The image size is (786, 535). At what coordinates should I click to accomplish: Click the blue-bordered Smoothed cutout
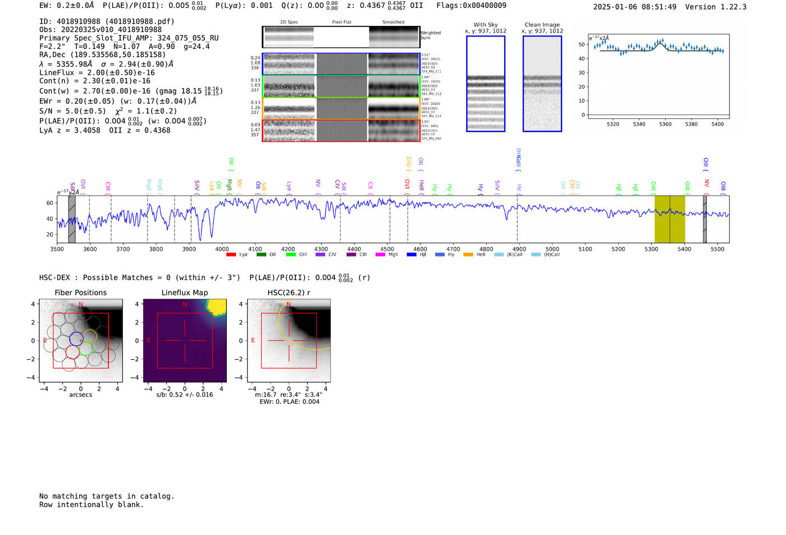tap(394, 65)
